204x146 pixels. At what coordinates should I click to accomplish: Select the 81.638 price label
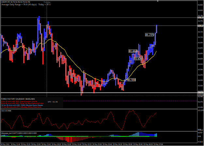click(x=138, y=59)
